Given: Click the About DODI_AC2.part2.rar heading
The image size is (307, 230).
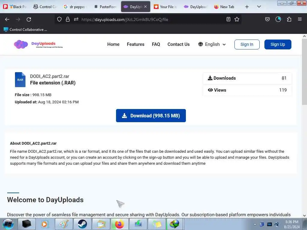Looking at the screenshot, I should [x=33, y=143].
